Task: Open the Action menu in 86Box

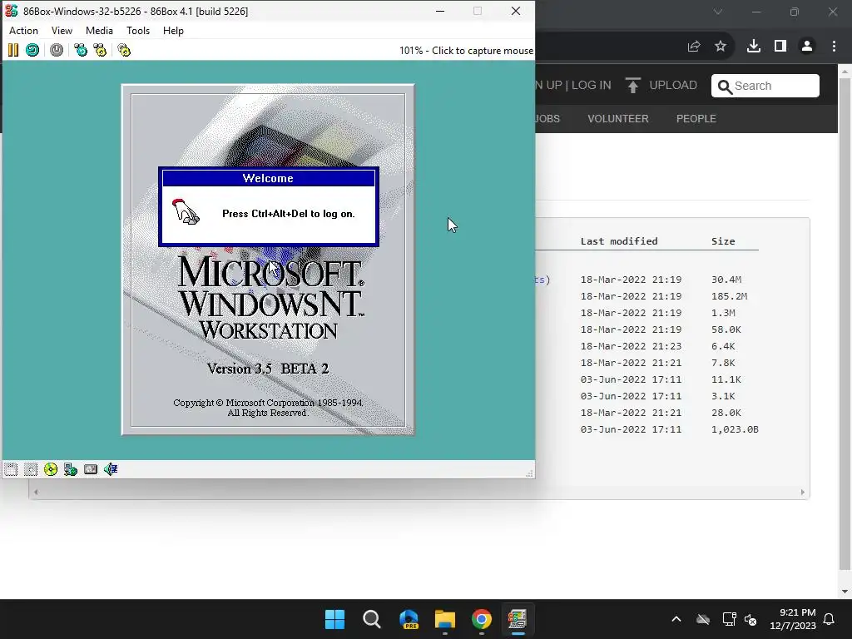Action: (23, 31)
